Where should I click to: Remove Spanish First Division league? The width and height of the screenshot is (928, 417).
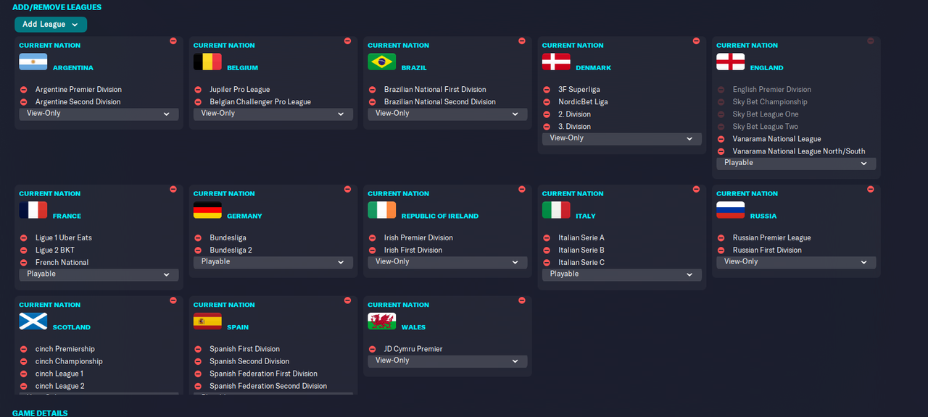198,350
